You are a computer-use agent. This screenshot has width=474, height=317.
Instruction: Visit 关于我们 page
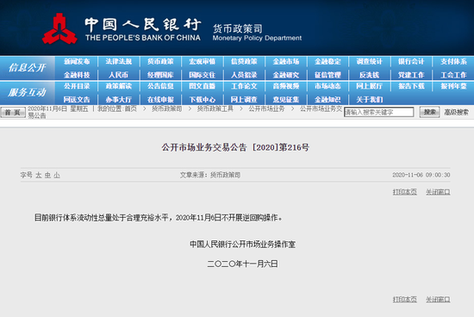coord(370,99)
